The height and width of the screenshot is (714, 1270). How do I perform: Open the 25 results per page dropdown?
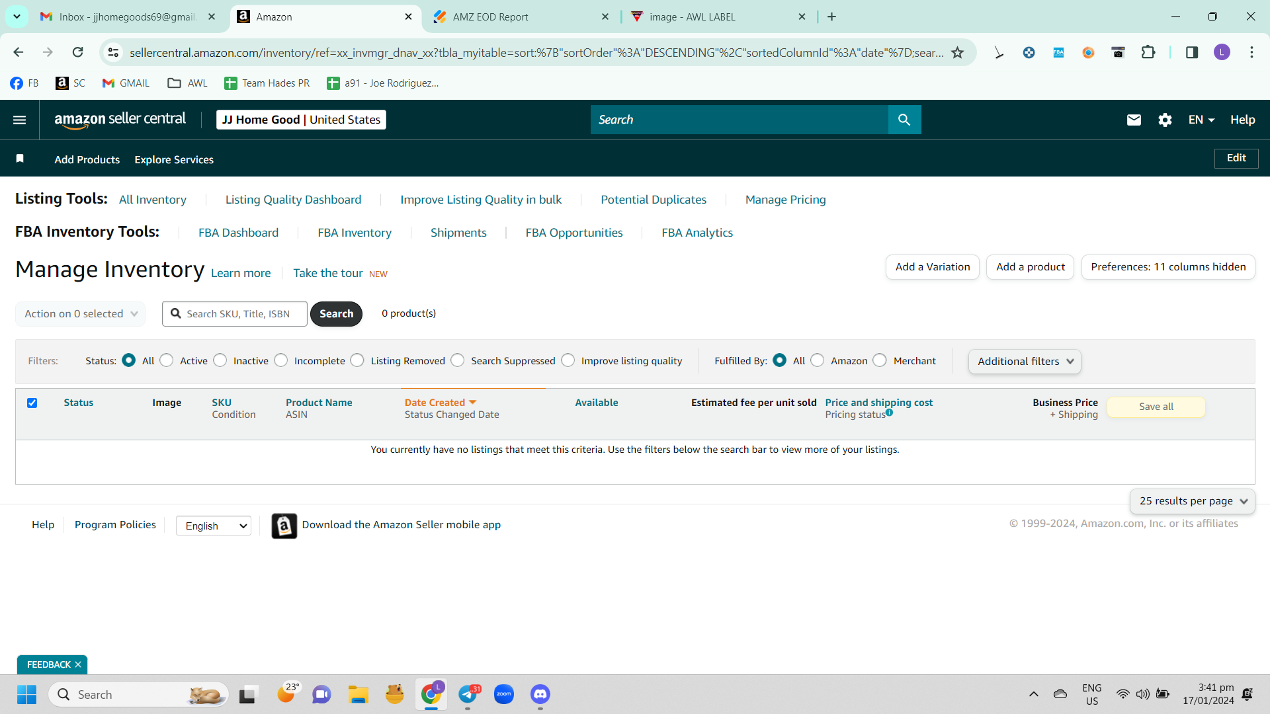tap(1192, 501)
